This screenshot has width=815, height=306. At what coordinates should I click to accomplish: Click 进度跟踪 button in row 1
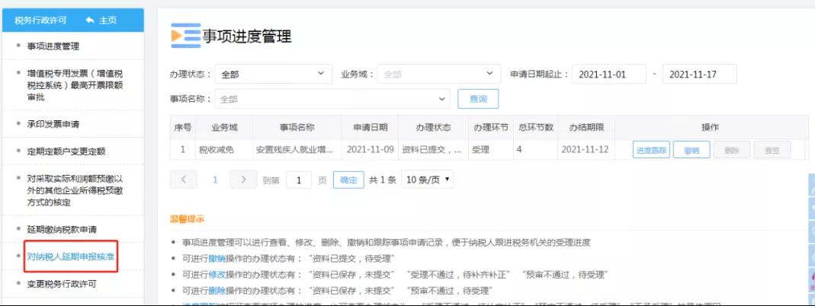651,150
